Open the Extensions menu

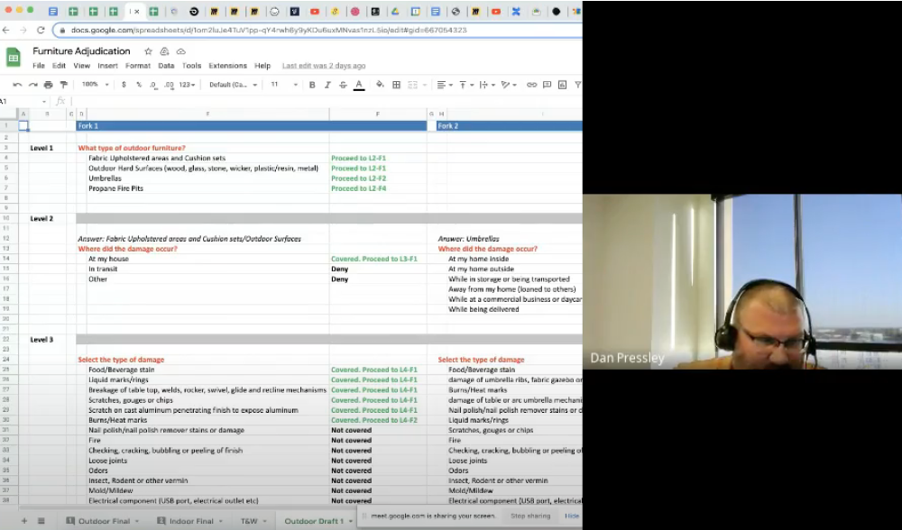227,66
